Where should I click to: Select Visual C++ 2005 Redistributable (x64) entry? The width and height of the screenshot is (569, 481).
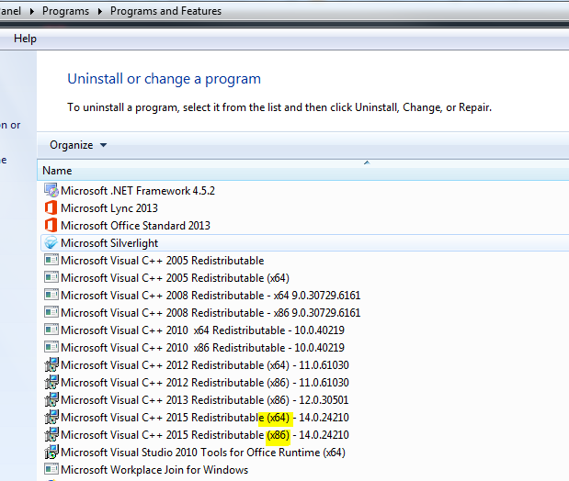[x=175, y=278]
